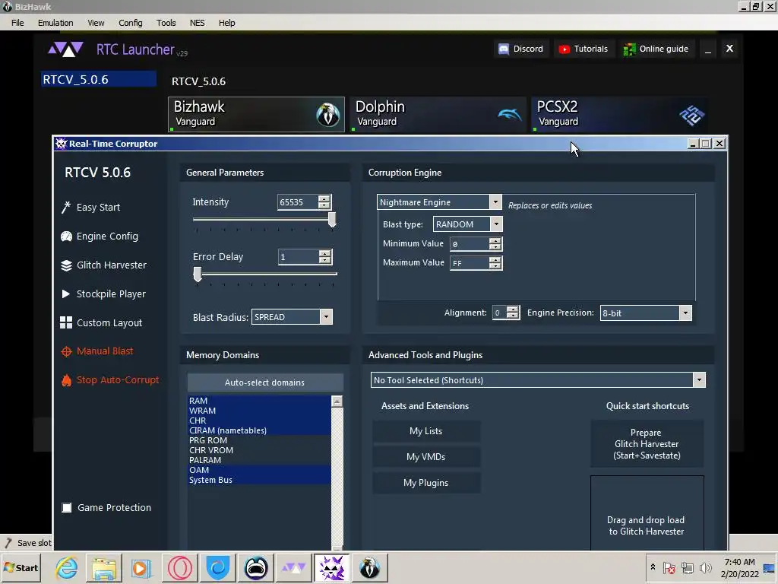
Task: Open the View menu
Action: (x=96, y=23)
